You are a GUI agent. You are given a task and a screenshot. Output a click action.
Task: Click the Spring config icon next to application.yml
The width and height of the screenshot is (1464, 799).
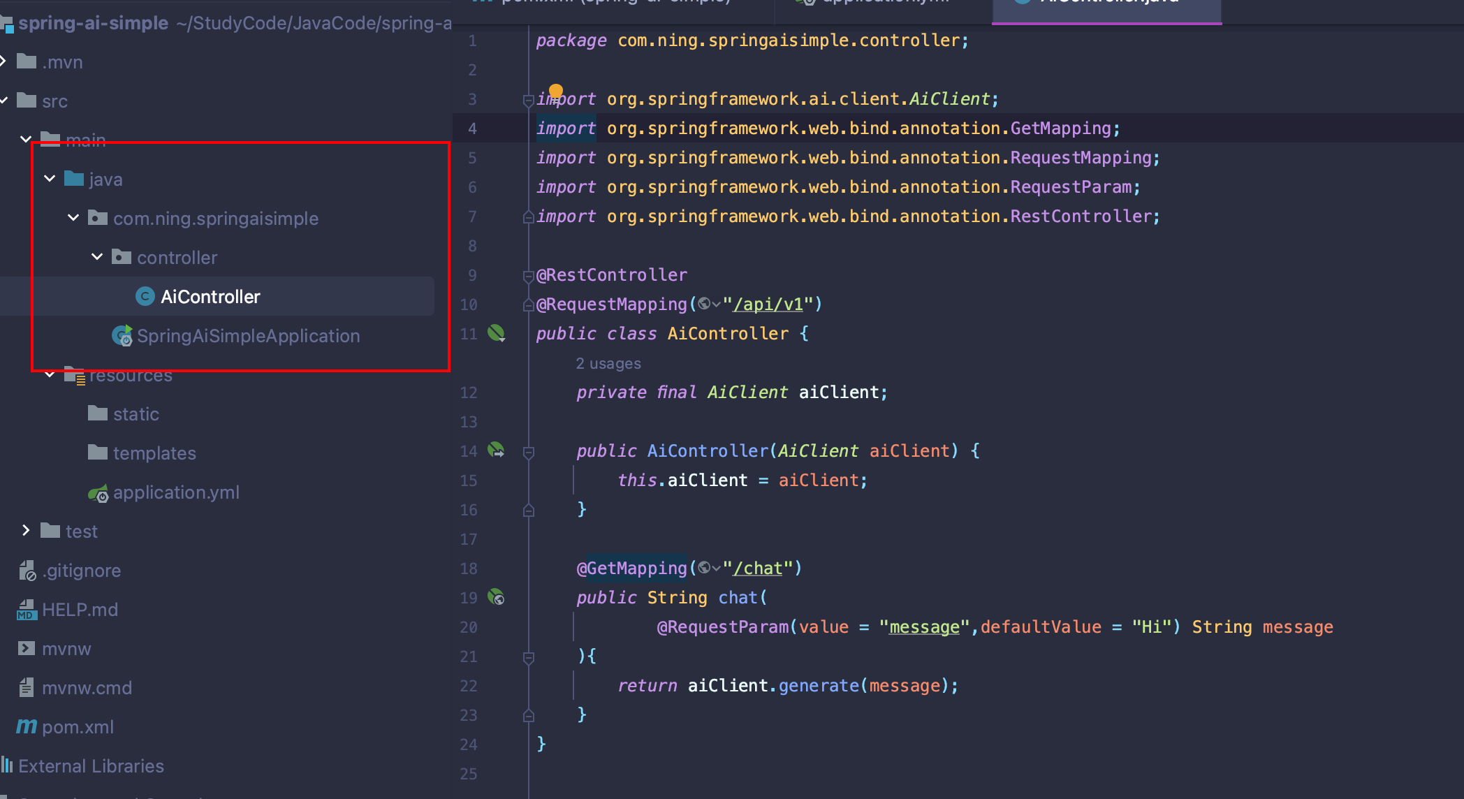98,493
